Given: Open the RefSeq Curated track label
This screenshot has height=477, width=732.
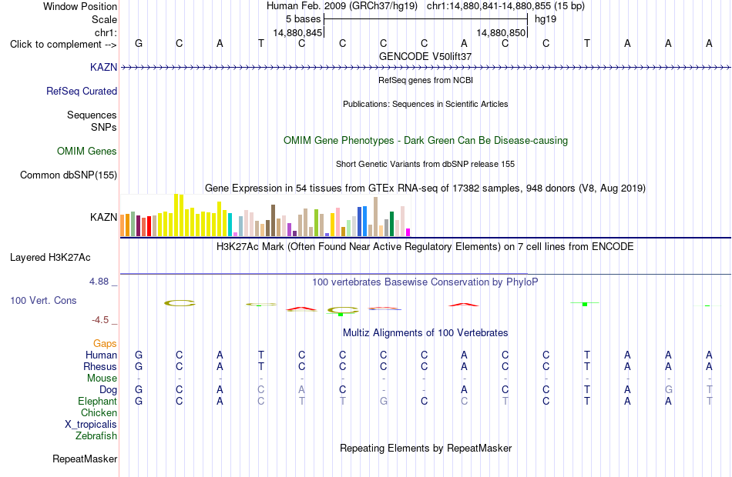Looking at the screenshot, I should tap(81, 91).
